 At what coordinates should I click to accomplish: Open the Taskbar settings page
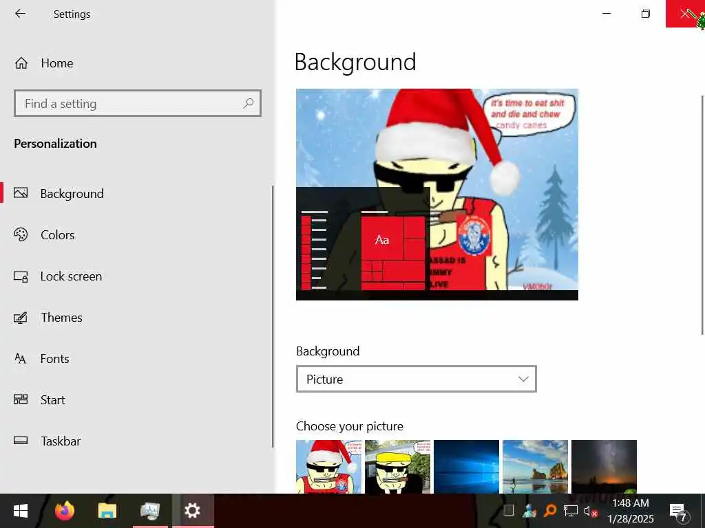[61, 441]
